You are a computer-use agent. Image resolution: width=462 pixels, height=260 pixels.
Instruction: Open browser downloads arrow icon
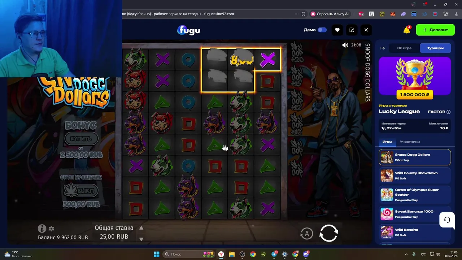456,14
